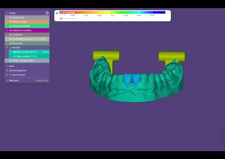Collapse the Gruppi section header

(7, 13)
